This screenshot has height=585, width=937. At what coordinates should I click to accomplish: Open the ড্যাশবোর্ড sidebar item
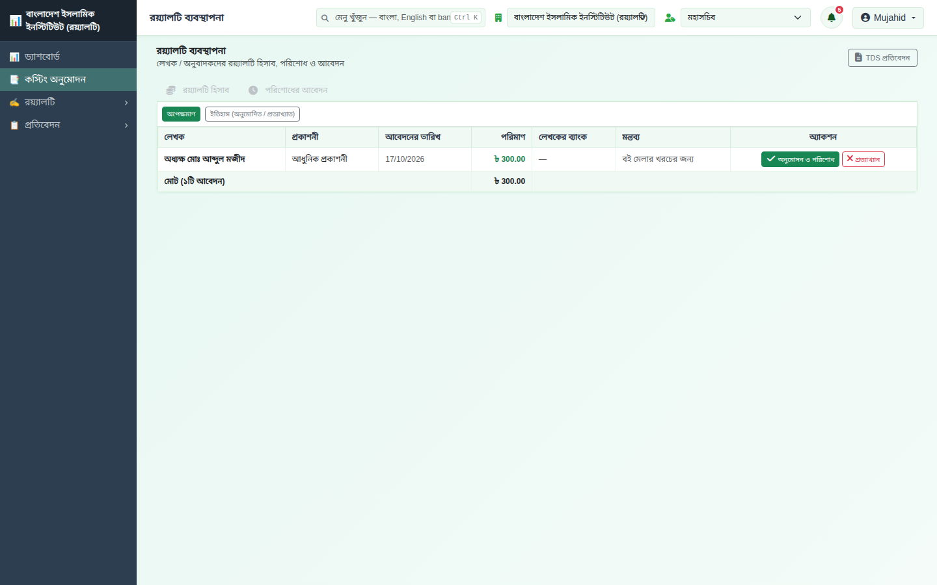coord(68,57)
